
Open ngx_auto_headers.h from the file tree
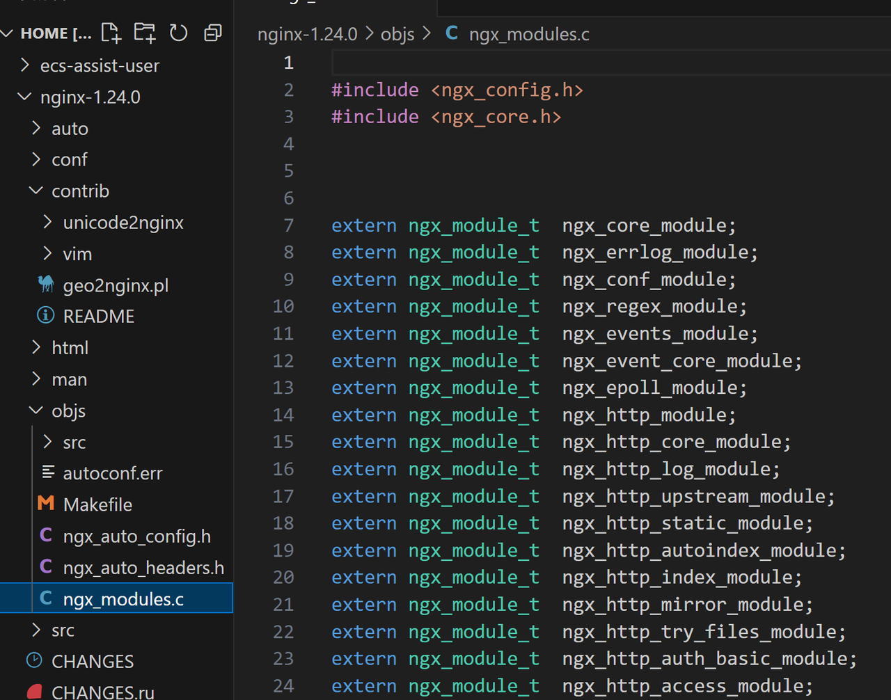tap(143, 568)
